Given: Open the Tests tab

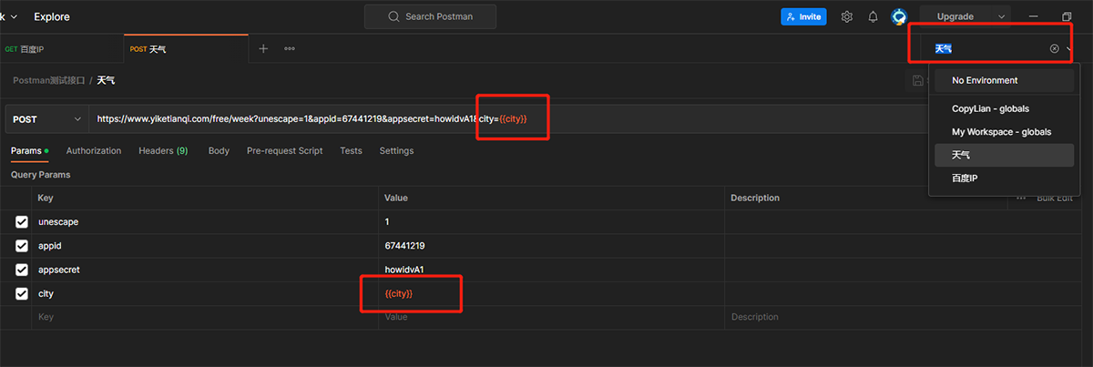Looking at the screenshot, I should tap(351, 150).
